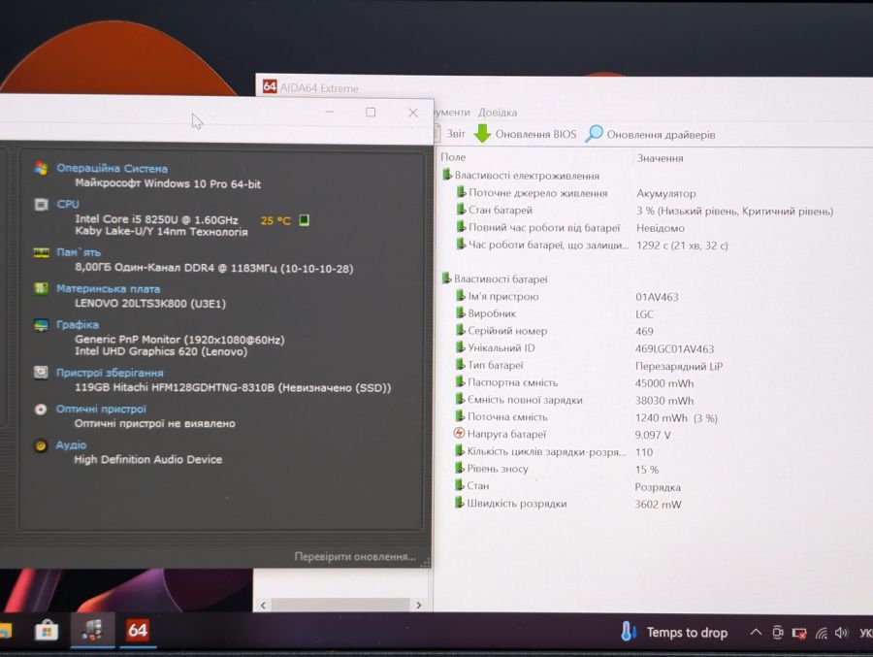Select the Властивості батареї group row

(x=495, y=279)
